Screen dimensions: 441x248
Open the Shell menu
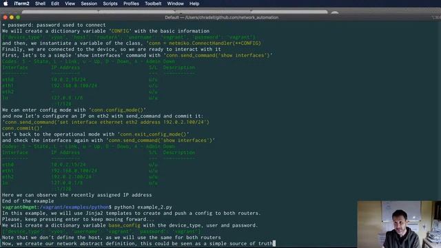[40, 3]
